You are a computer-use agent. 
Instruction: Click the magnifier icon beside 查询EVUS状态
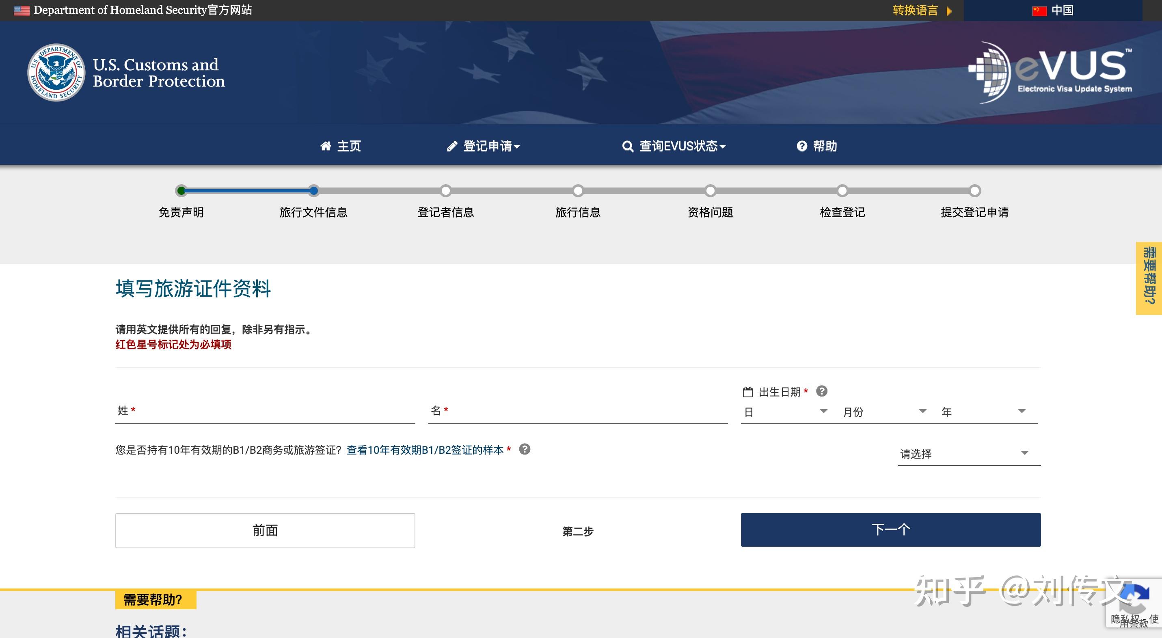[x=627, y=147]
